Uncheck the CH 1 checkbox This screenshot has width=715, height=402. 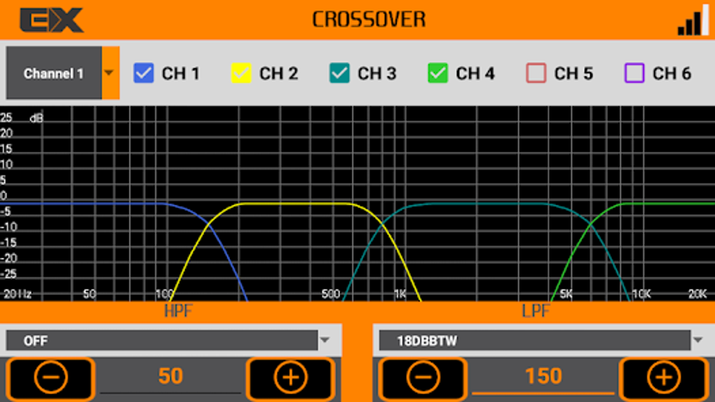(x=144, y=73)
